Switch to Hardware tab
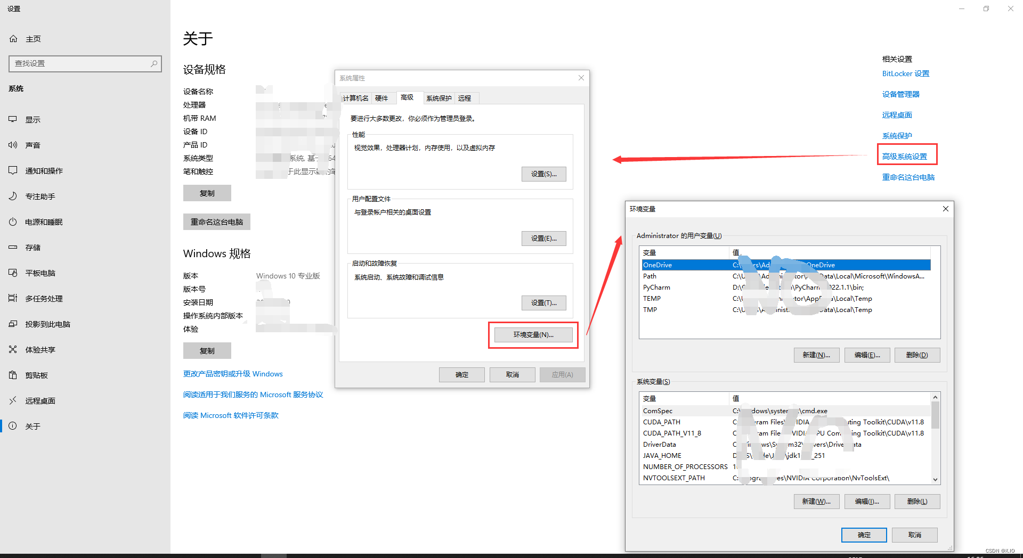This screenshot has width=1023, height=558. pos(381,98)
